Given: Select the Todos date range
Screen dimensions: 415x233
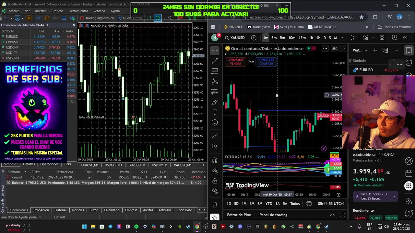Looking at the screenshot, I should click(295, 204).
